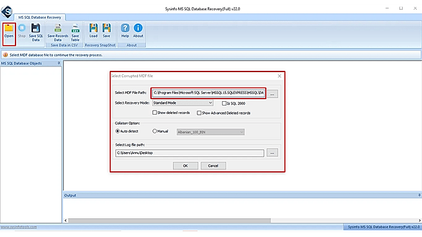Check Show deleted records
The height and width of the screenshot is (237, 422).
[154, 113]
